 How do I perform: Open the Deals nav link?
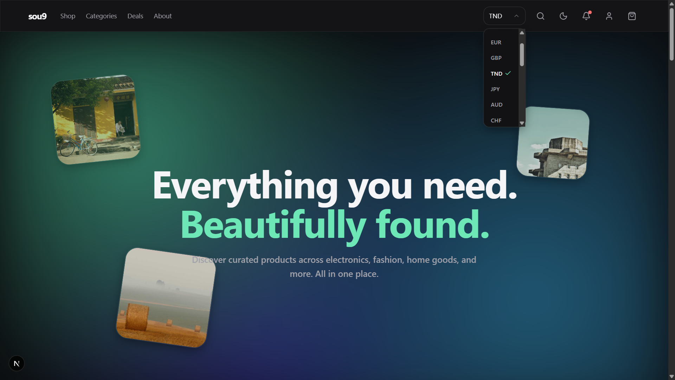click(x=135, y=16)
